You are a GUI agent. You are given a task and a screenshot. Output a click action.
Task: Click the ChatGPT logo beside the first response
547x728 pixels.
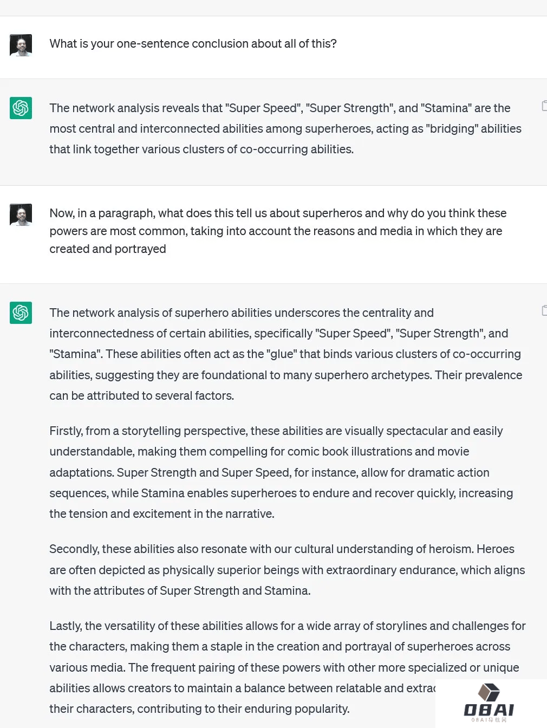[21, 108]
